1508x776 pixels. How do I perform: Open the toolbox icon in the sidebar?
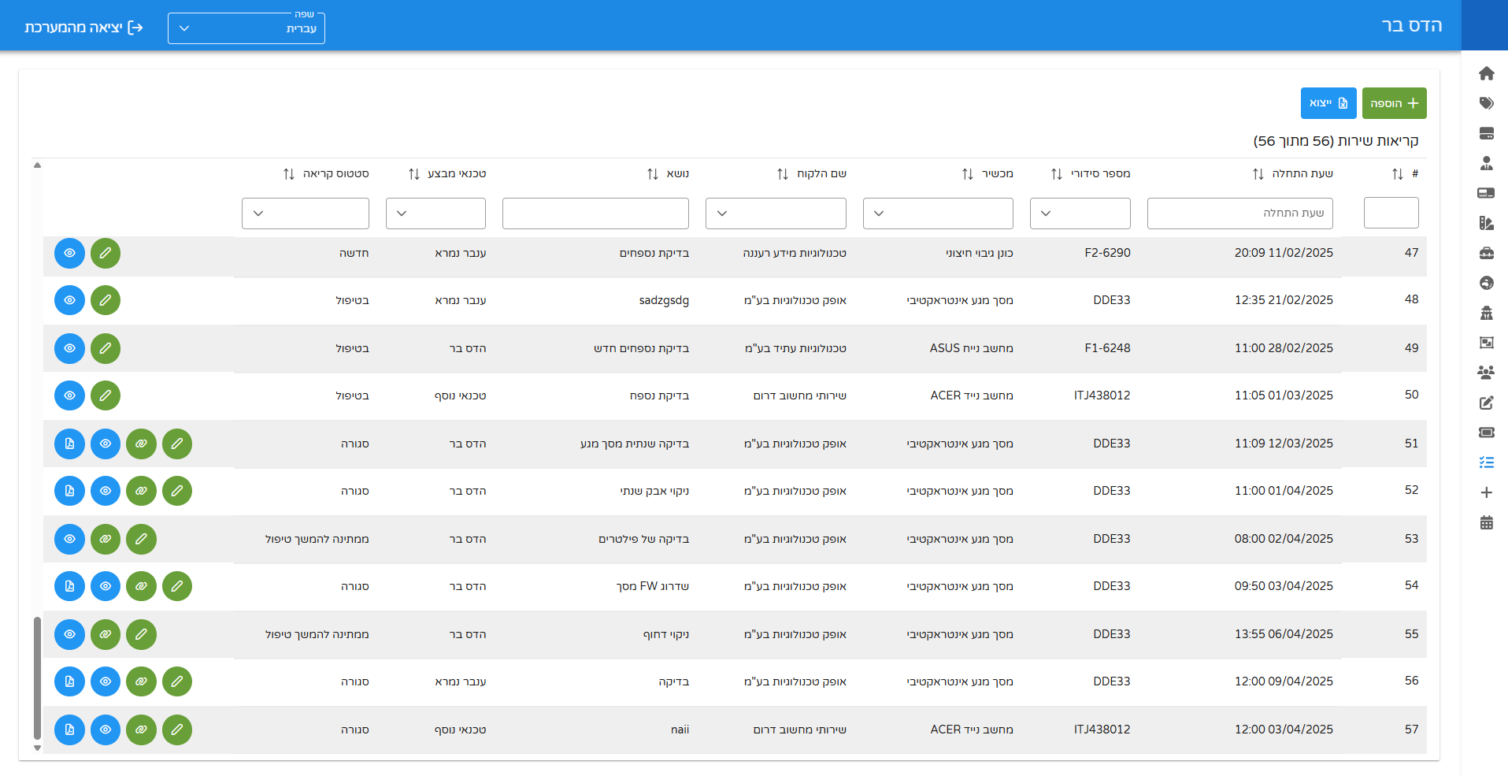click(x=1486, y=253)
